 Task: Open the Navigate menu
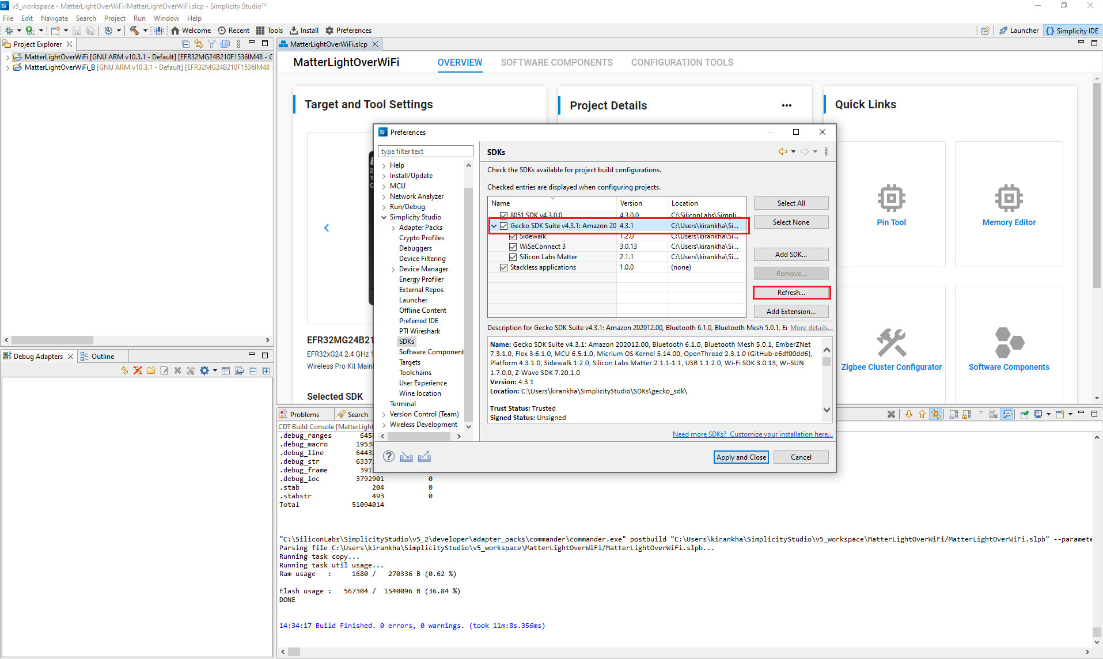[x=54, y=18]
